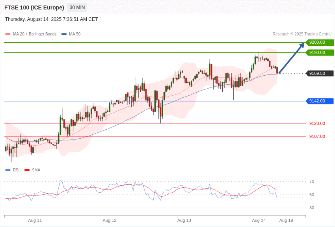Screen dimensions: 335x227
Task: Click the RSI legend label
Action: (x=16, y=170)
